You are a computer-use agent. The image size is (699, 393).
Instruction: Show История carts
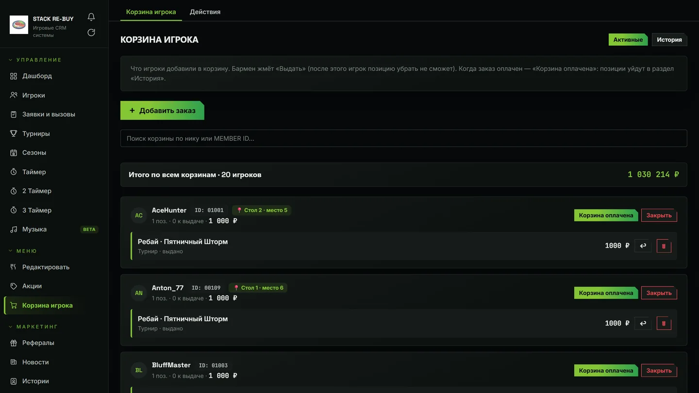click(669, 40)
